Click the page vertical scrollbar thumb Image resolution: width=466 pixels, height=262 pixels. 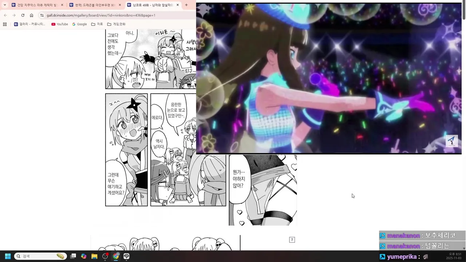coord(464,10)
